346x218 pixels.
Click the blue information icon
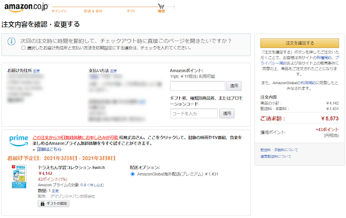11,41
